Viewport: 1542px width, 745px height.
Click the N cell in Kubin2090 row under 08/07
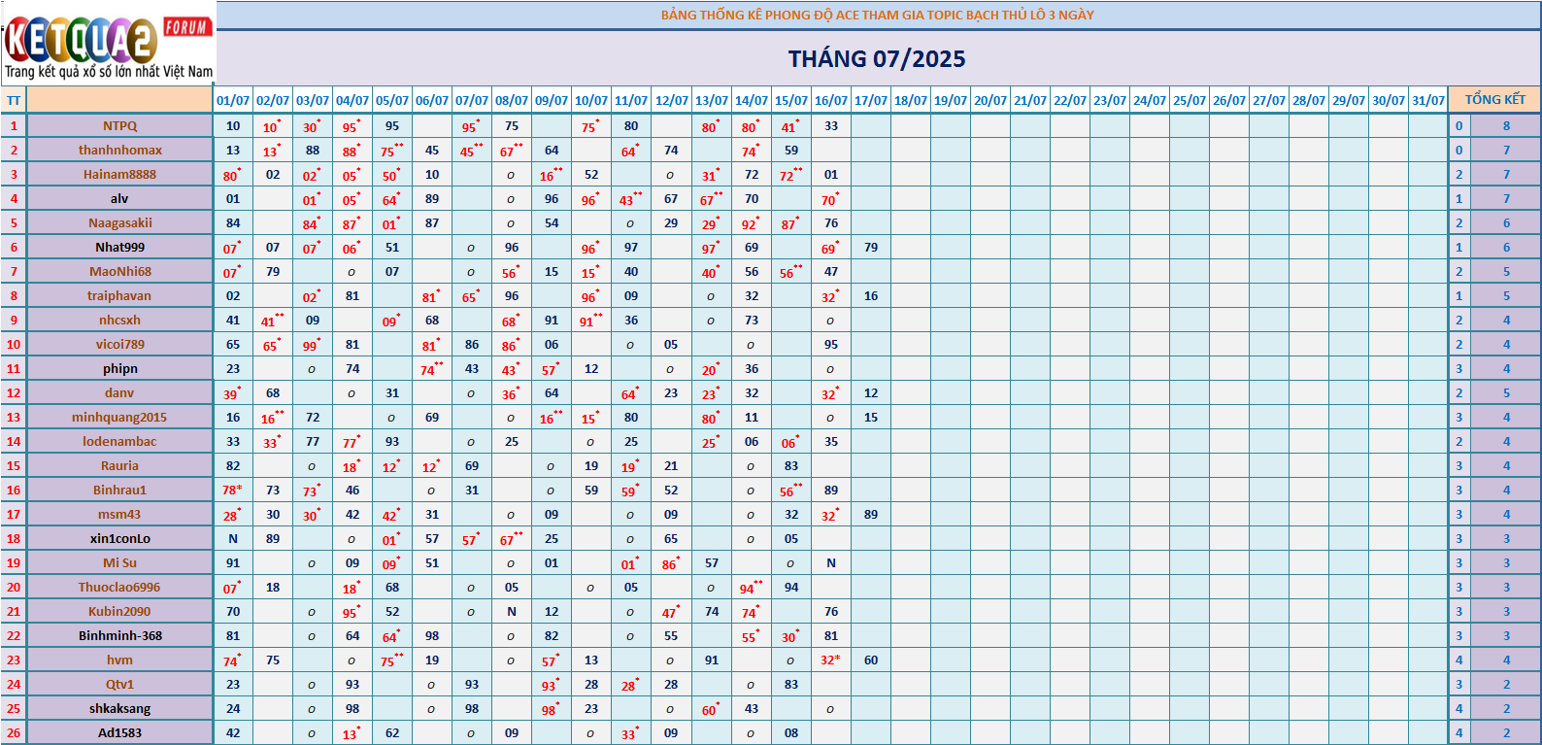click(512, 612)
